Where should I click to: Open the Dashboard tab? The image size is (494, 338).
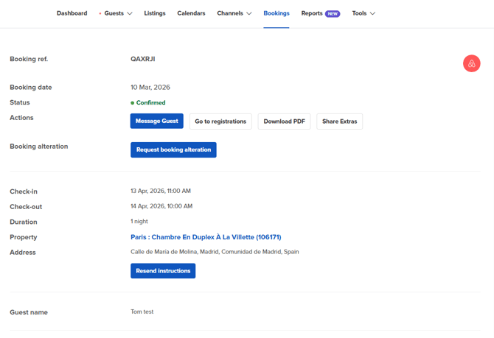(x=72, y=13)
